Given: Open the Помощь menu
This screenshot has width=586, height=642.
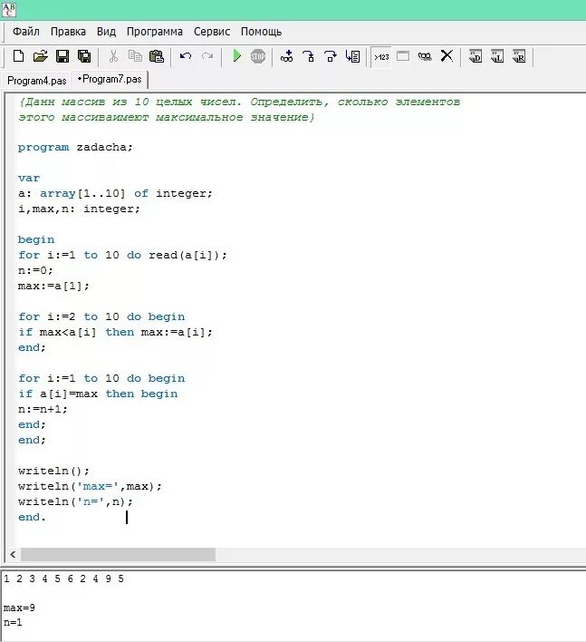Looking at the screenshot, I should (x=262, y=32).
